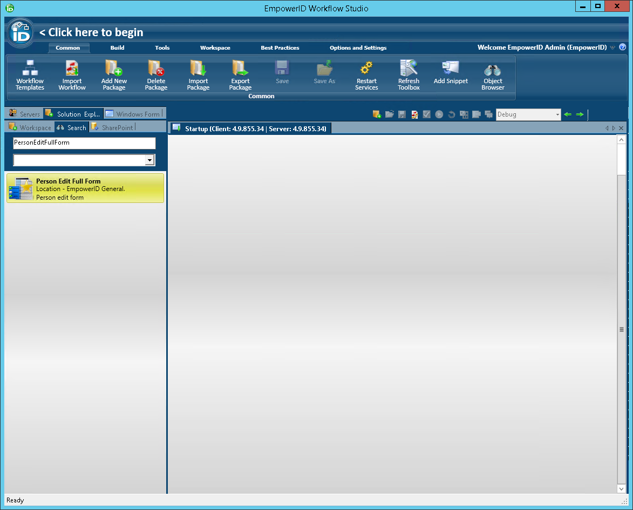The image size is (633, 510).
Task: Click inside the PersonEditFullForm search field
Action: 84,144
